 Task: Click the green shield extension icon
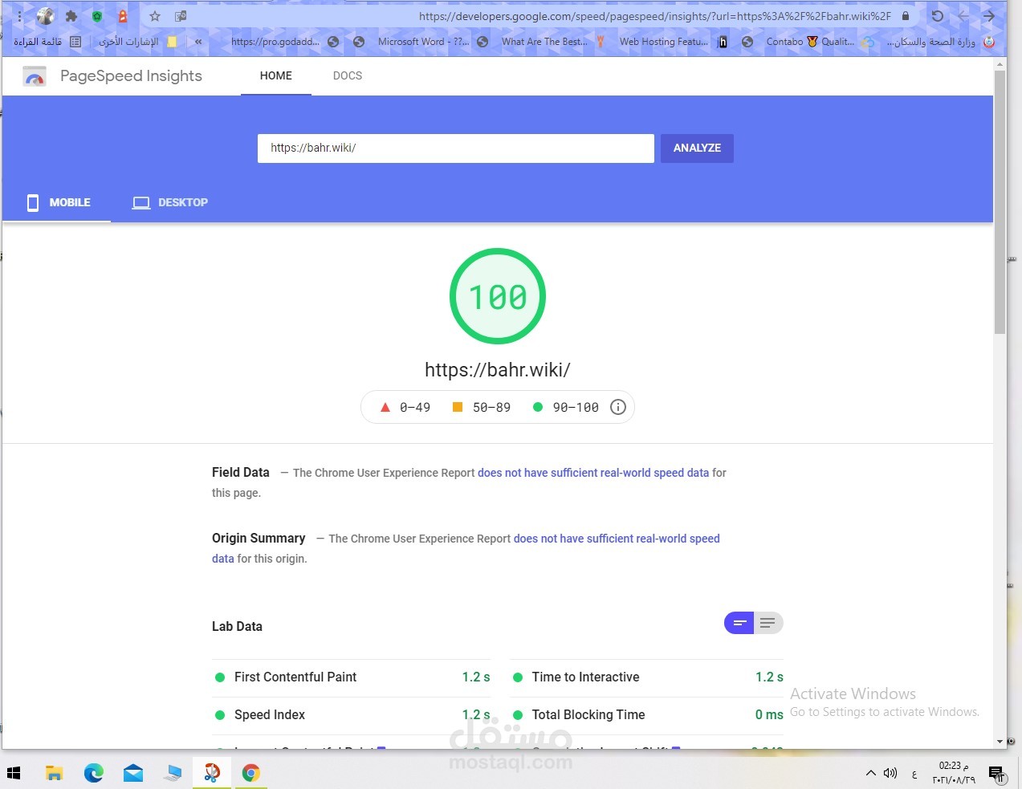[97, 16]
